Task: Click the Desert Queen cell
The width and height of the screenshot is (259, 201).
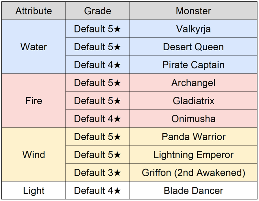Action: tap(193, 47)
